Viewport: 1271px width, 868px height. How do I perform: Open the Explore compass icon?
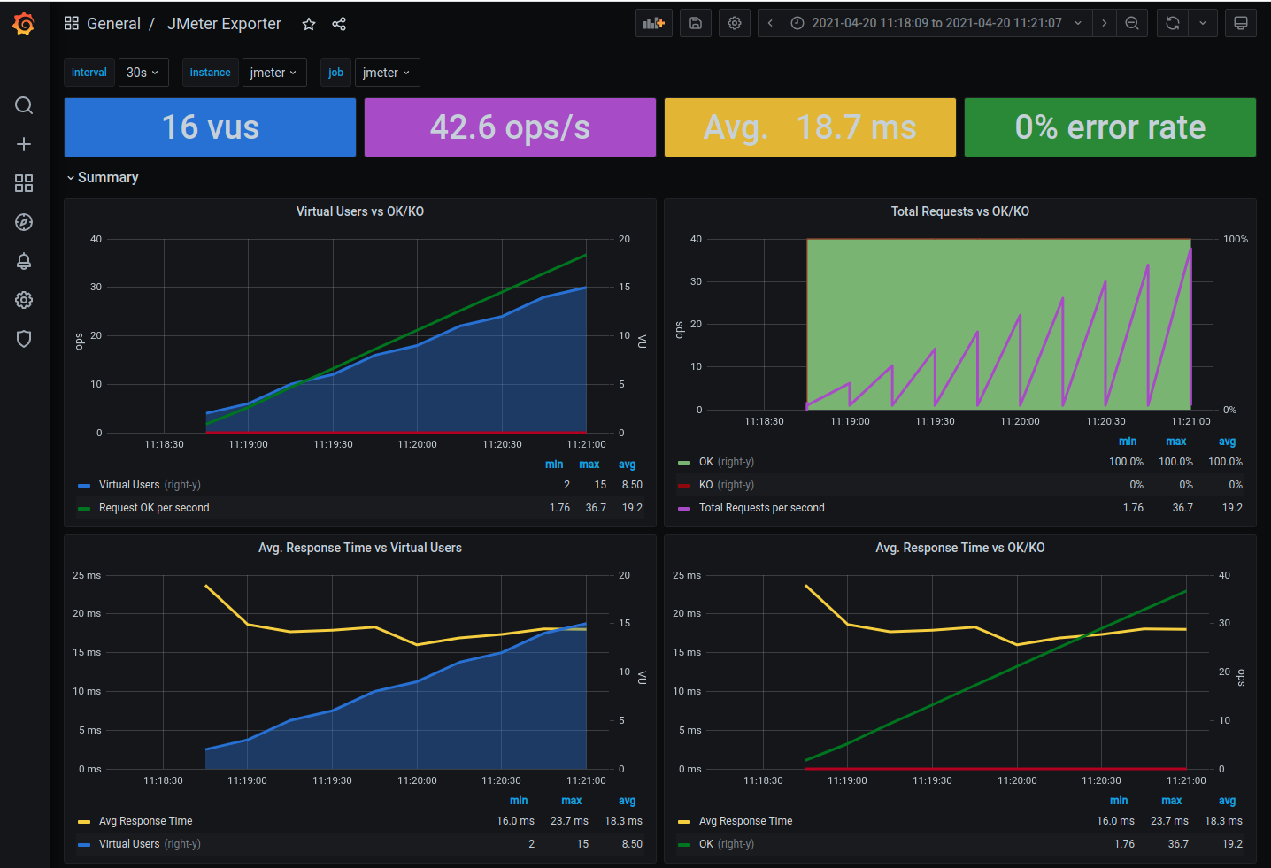[24, 222]
